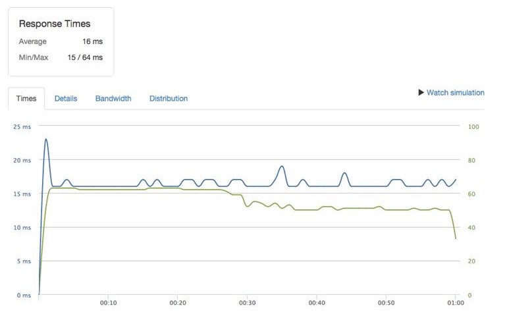Screen dimensions: 509x316
Task: Click the blue response time peak near the start
Action: click(46, 140)
